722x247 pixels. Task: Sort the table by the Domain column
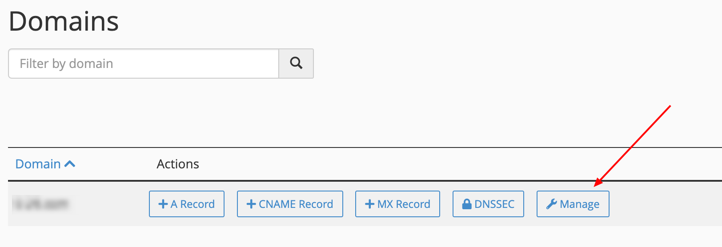tap(38, 164)
